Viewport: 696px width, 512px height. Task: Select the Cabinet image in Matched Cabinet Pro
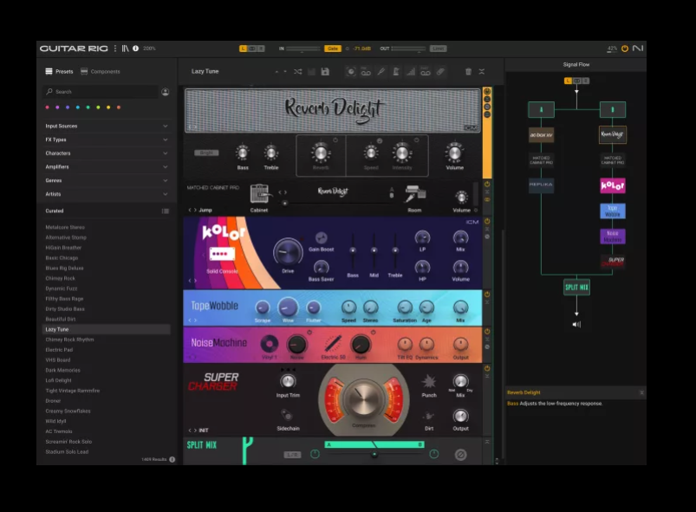tap(260, 194)
